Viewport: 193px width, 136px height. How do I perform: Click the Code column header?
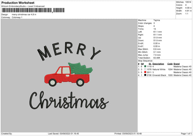pos(170,64)
